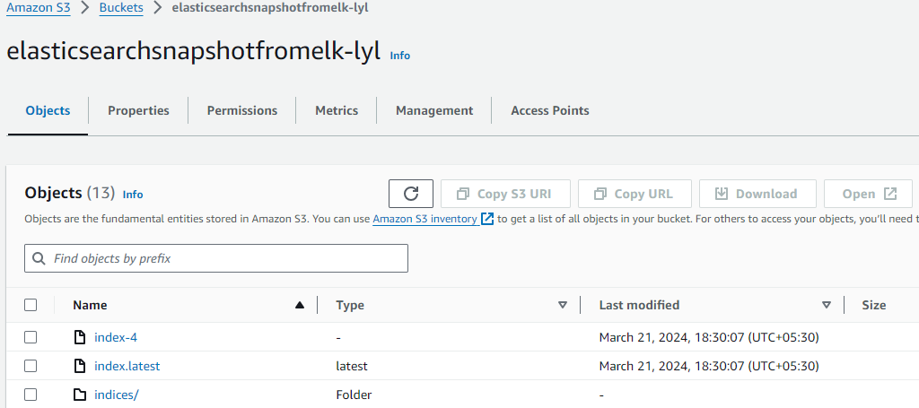Sort by Type using the column arrow
Image resolution: width=919 pixels, height=408 pixels.
563,305
